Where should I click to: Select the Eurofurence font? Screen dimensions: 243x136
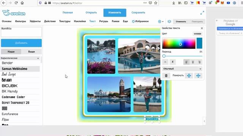point(20,114)
